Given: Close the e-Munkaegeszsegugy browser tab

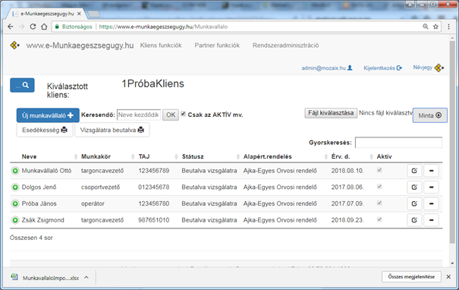Looking at the screenshot, I should pos(79,14).
